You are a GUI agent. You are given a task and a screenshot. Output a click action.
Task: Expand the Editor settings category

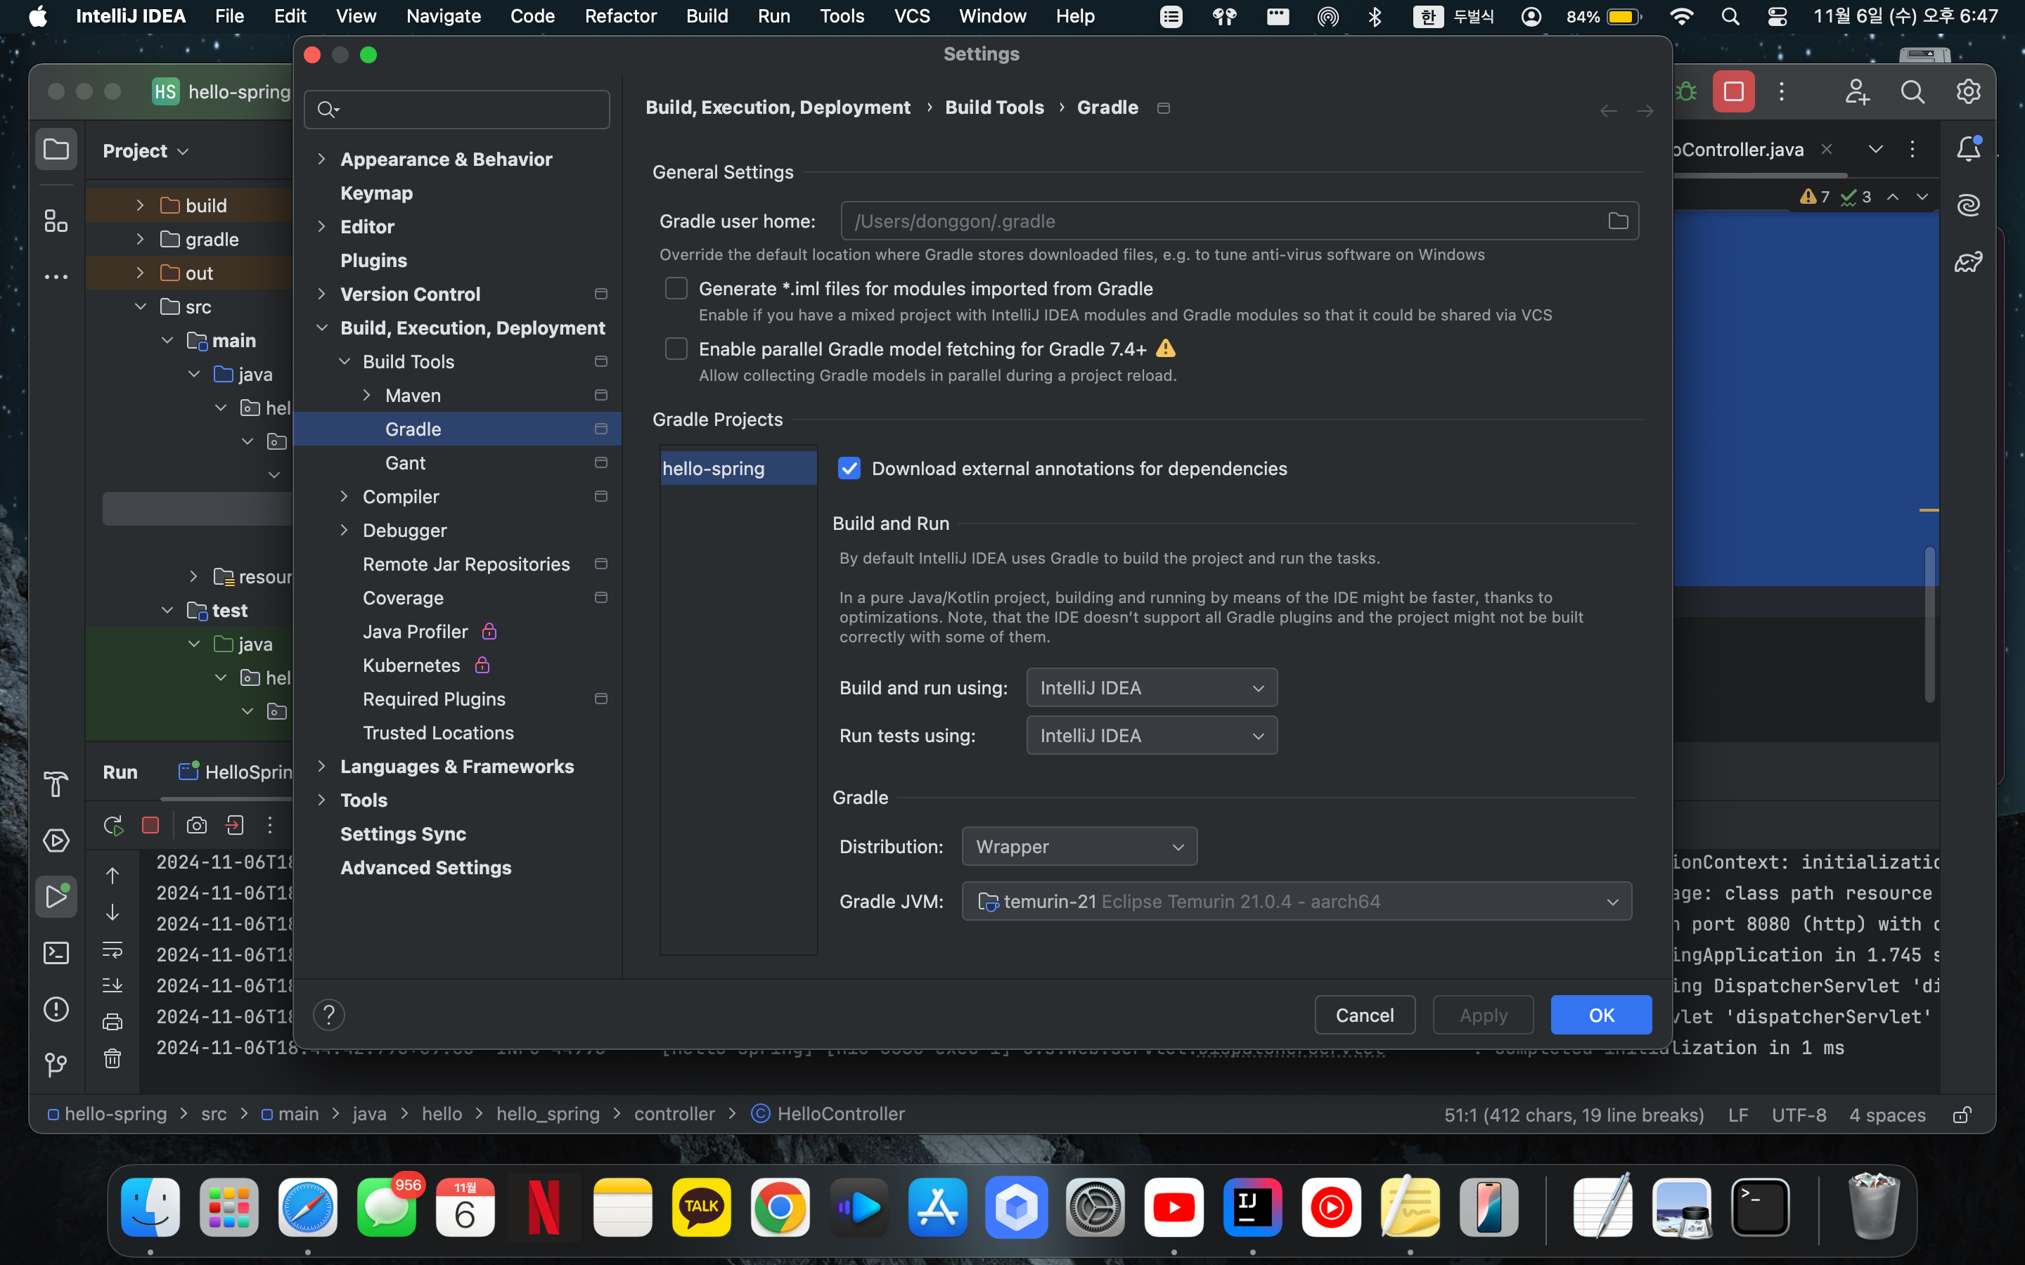321,226
